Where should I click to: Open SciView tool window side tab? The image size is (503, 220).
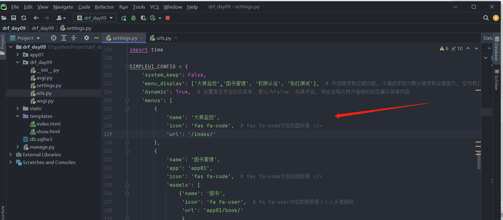[497, 79]
